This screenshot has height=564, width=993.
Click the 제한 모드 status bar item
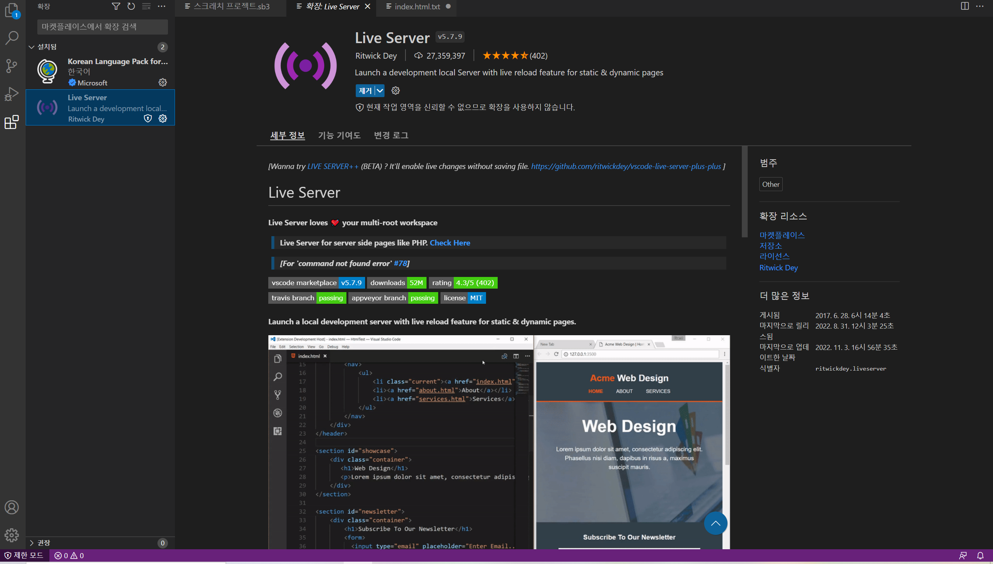coord(24,555)
